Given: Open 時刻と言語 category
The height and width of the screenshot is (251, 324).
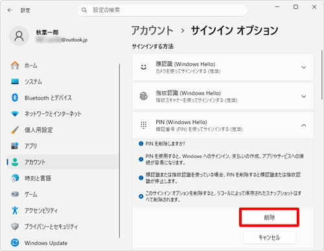Looking at the screenshot, I should [63, 178].
